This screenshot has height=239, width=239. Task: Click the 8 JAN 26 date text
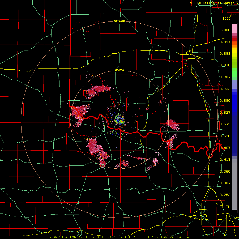(x=165, y=237)
